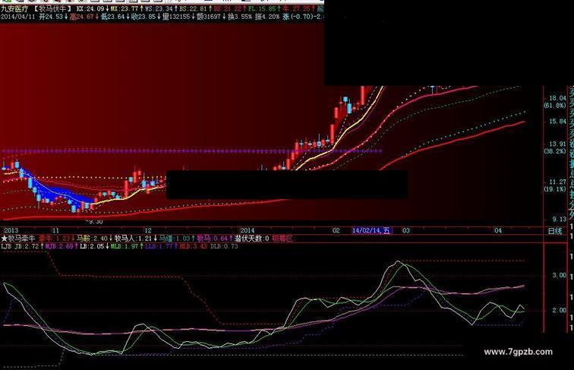Image resolution: width=574 pixels, height=370 pixels.
Task: Click the highlighted date marker 14/02/14,五
Action: pyautogui.click(x=371, y=231)
